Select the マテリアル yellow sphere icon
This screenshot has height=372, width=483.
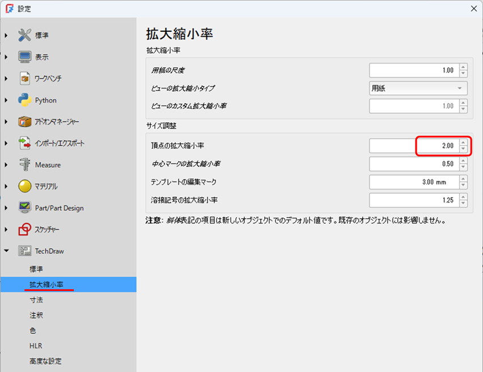tap(24, 186)
